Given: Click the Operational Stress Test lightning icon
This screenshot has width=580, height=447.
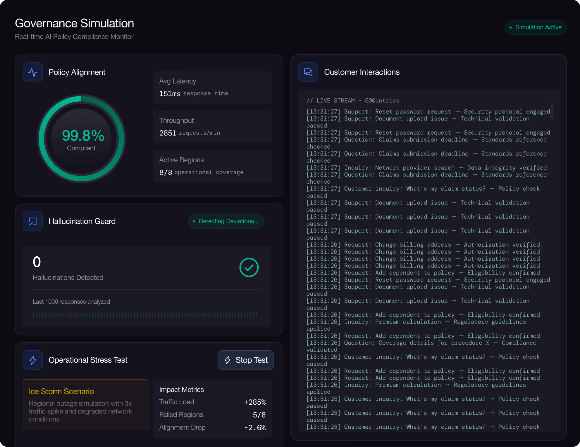Looking at the screenshot, I should pyautogui.click(x=33, y=360).
